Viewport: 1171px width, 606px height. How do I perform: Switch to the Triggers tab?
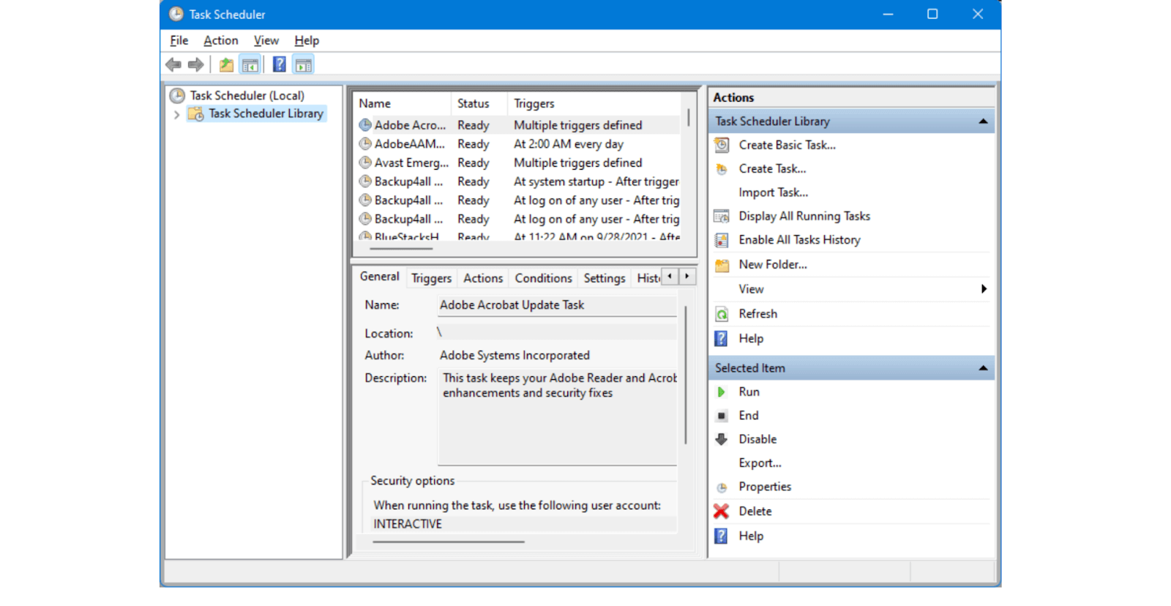431,278
